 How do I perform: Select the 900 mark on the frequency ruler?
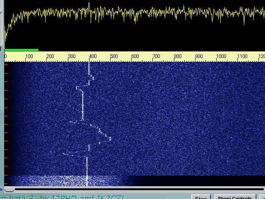[x=199, y=56]
